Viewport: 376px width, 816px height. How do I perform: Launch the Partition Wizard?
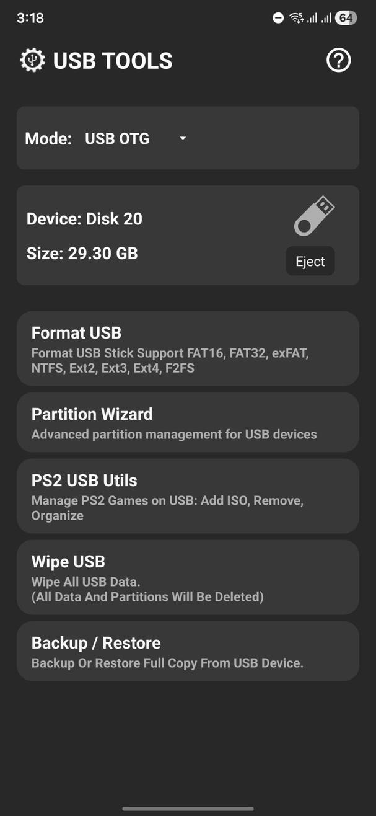[x=188, y=422]
